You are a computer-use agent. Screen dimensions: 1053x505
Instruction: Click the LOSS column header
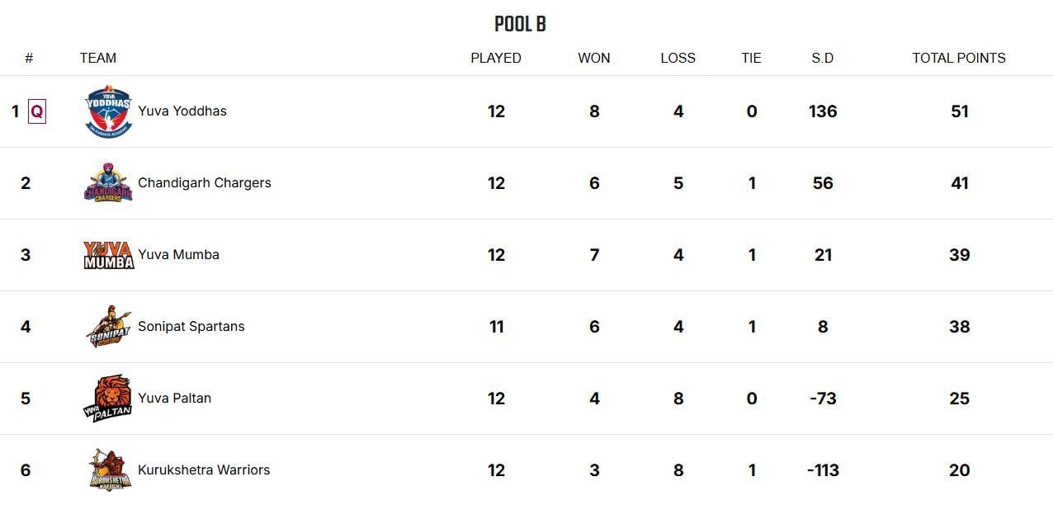coord(678,59)
